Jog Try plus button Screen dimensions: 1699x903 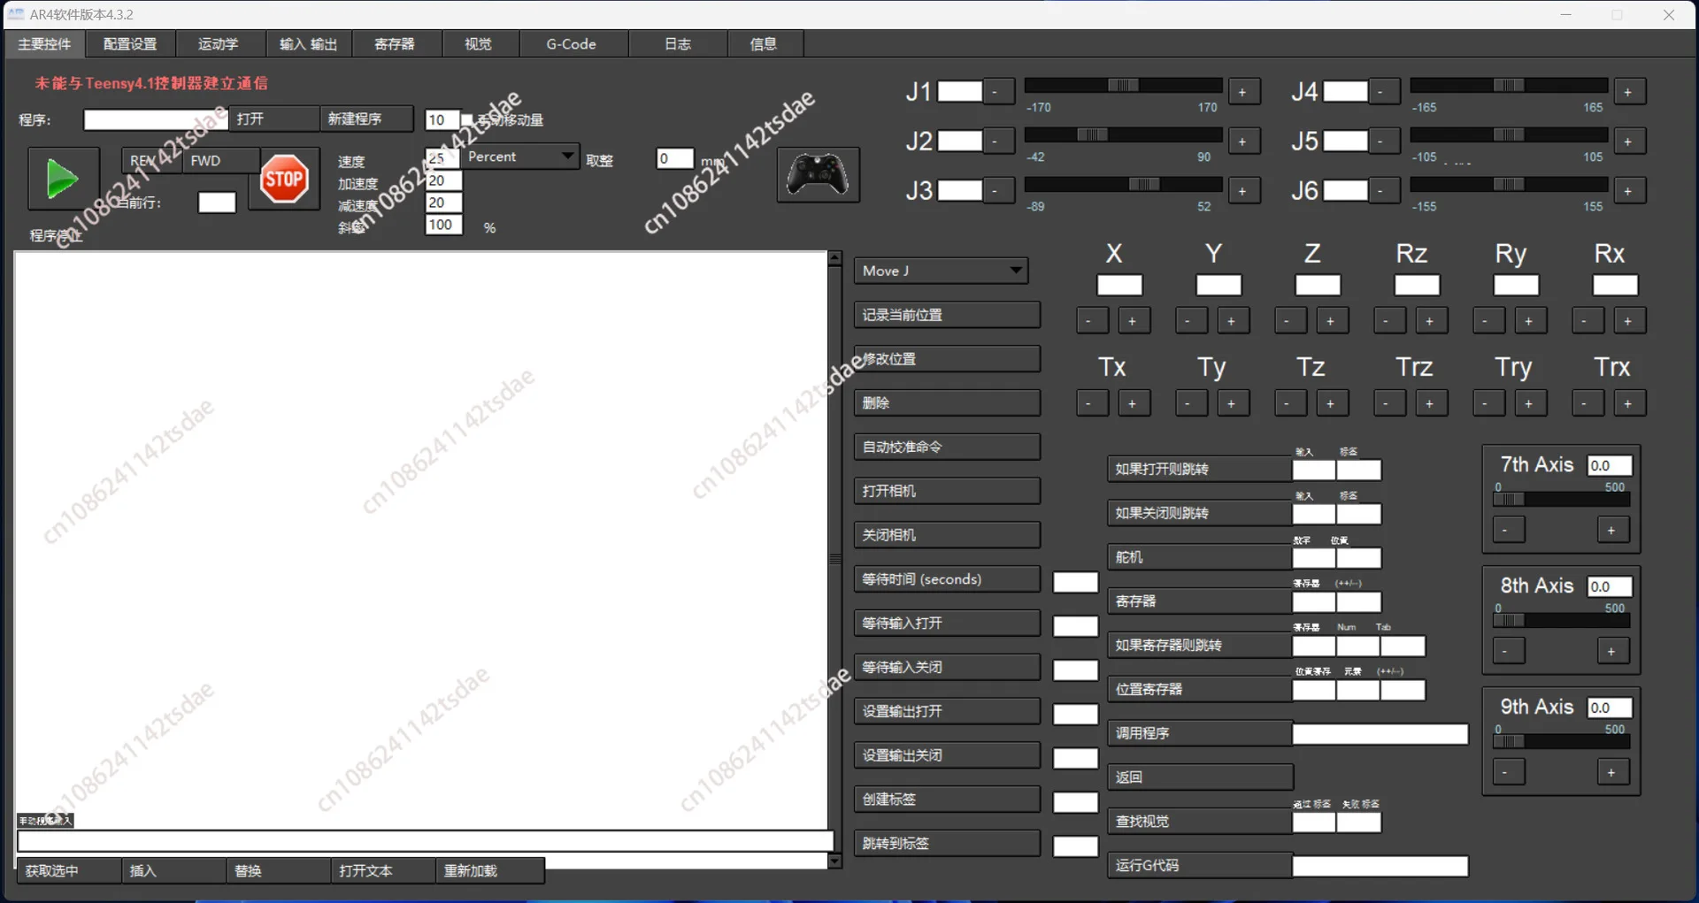tap(1529, 404)
